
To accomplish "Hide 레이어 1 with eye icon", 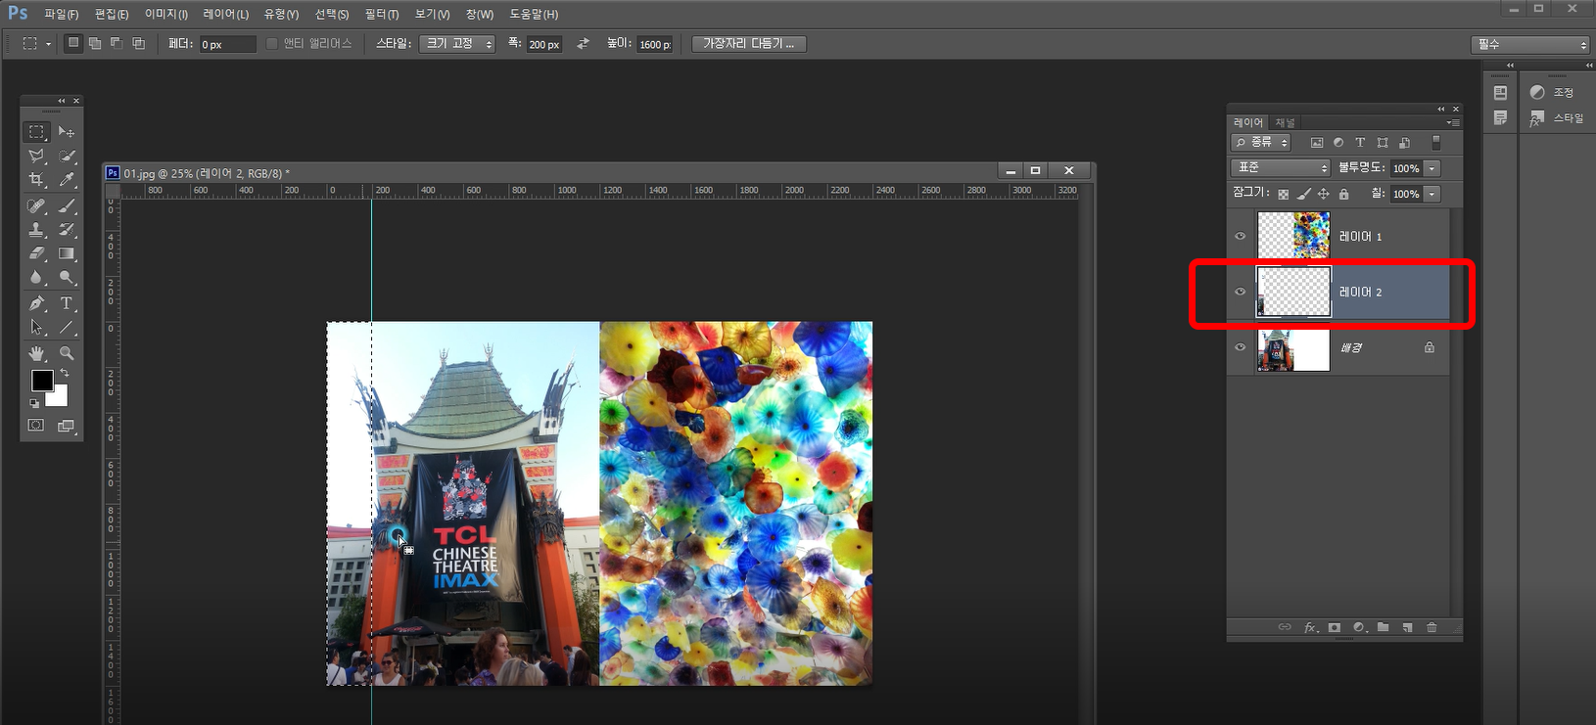I will tap(1241, 236).
